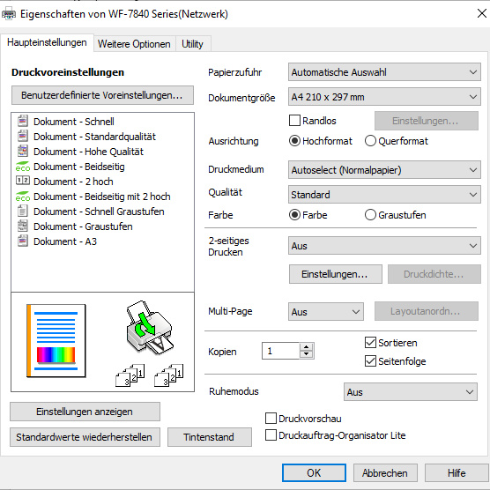
Task: Click the collated pages icon below the printer
Action: pyautogui.click(x=130, y=375)
